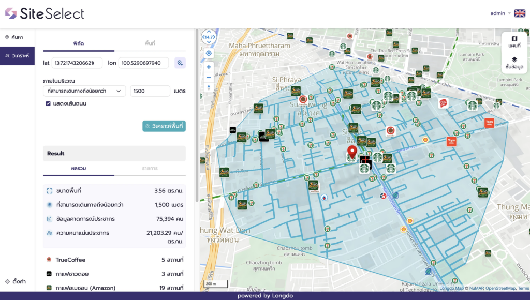Switch to the พิกัด coordinates tab
This screenshot has width=530, height=300.
[x=79, y=43]
